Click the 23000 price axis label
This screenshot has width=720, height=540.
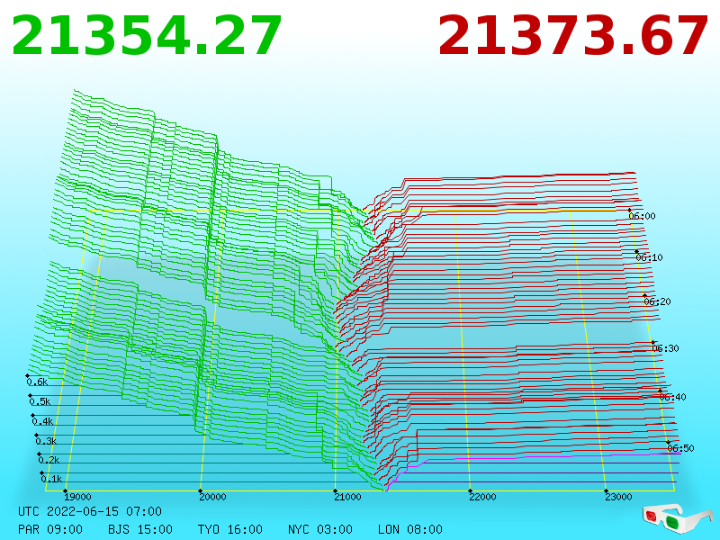618,497
